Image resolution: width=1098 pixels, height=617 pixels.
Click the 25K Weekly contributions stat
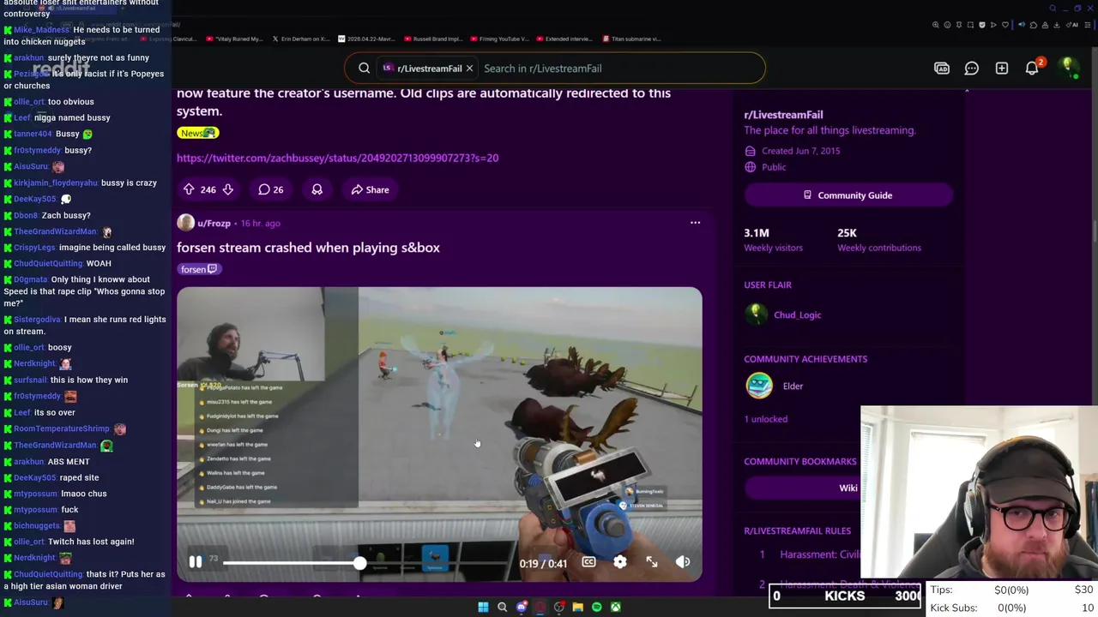(x=879, y=240)
